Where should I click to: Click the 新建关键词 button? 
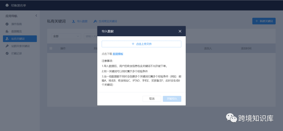[264, 21]
